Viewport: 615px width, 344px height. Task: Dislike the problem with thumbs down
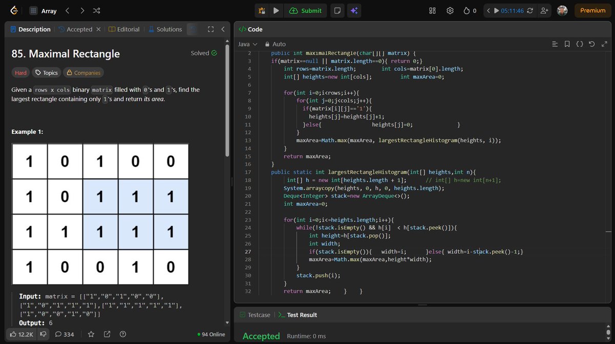tap(44, 334)
